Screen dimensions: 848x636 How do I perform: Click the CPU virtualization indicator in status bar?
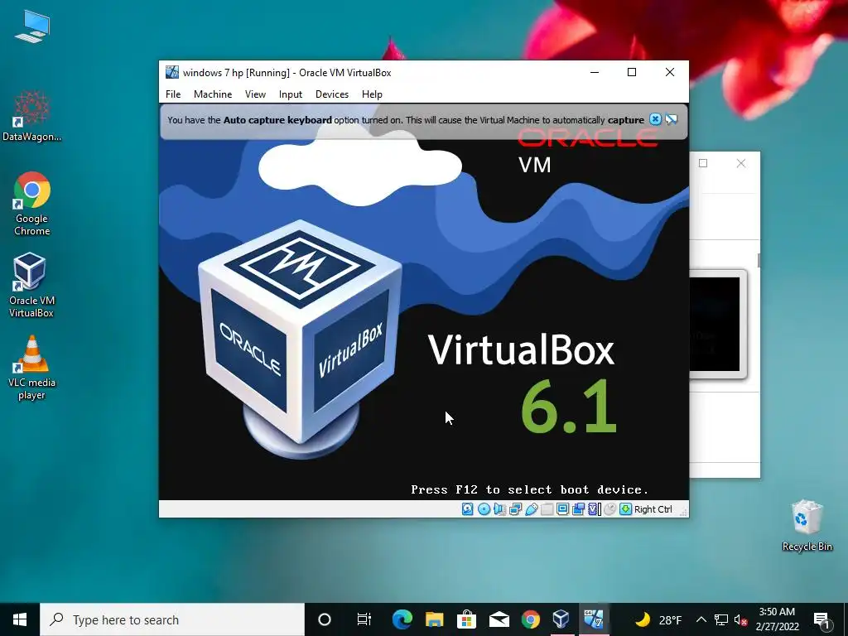(x=595, y=509)
